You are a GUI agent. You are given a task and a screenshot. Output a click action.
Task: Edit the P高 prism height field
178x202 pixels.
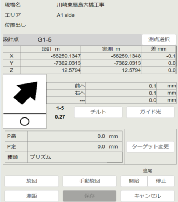click(x=67, y=136)
